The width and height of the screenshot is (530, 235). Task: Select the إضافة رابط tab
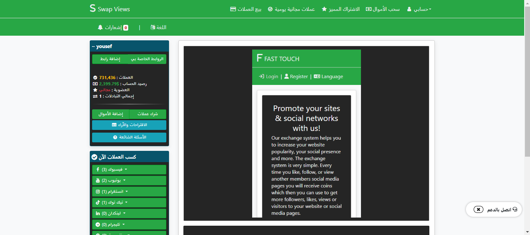point(110,59)
